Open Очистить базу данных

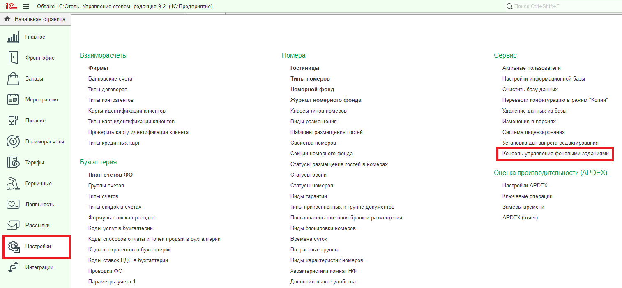[x=530, y=89]
